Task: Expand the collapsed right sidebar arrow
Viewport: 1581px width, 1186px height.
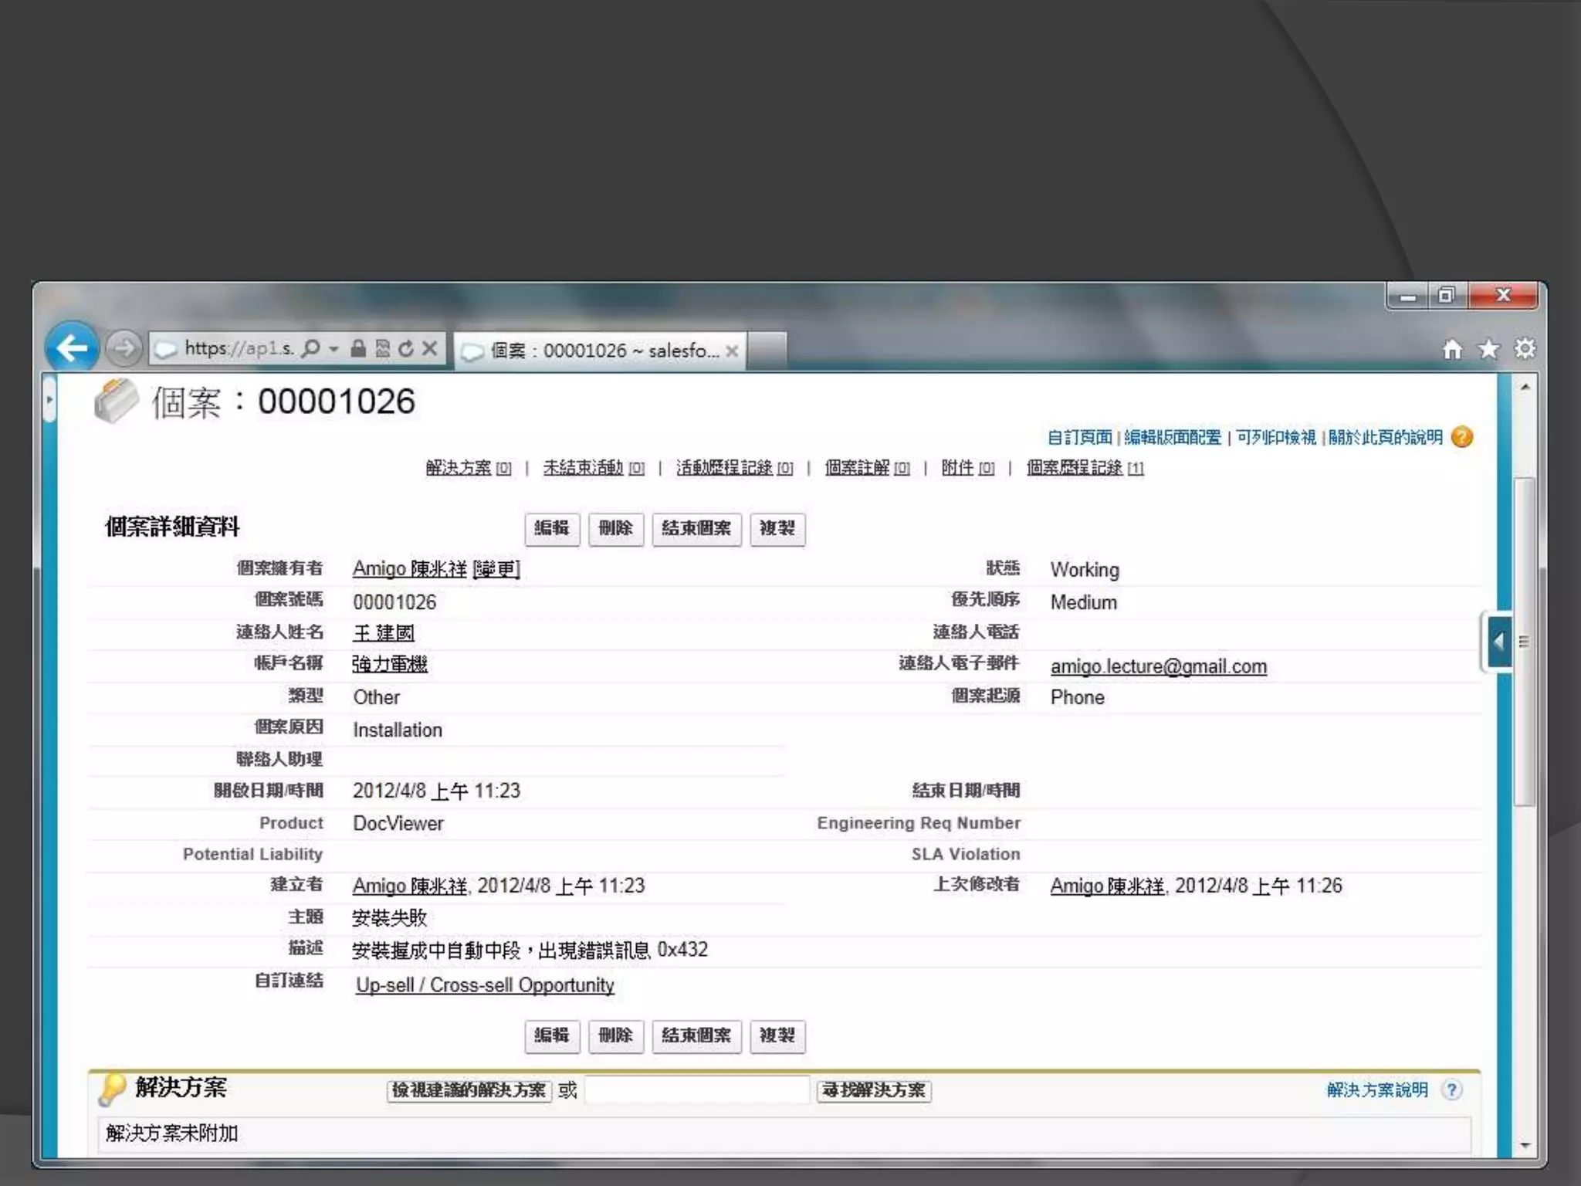Action: [1498, 641]
